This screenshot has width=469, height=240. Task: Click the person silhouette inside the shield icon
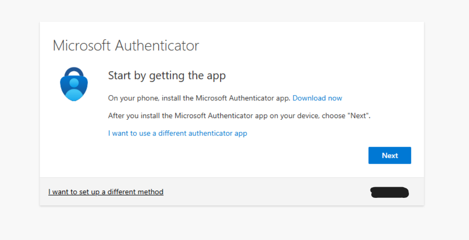(x=74, y=89)
